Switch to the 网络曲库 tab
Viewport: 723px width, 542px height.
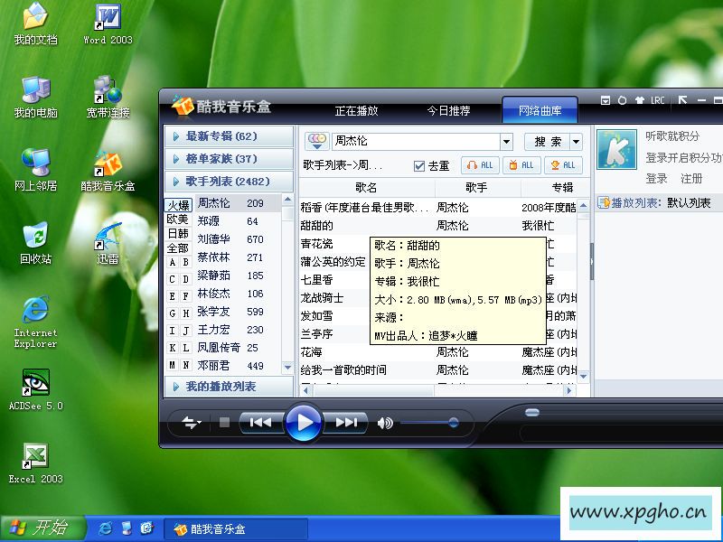point(540,110)
